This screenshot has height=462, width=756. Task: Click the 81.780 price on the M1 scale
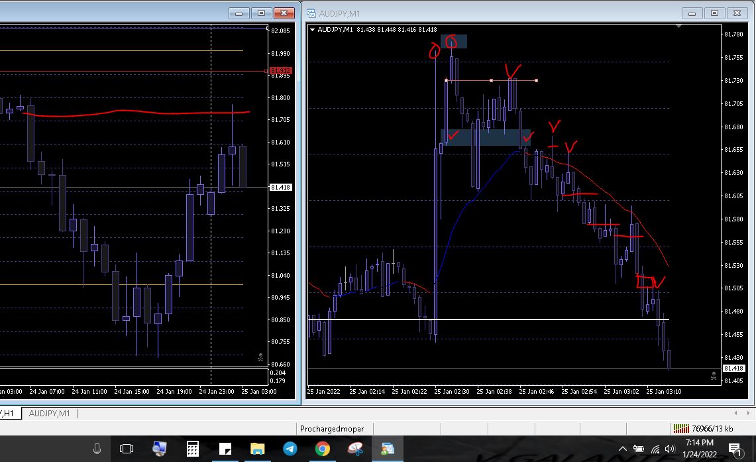tap(734, 34)
